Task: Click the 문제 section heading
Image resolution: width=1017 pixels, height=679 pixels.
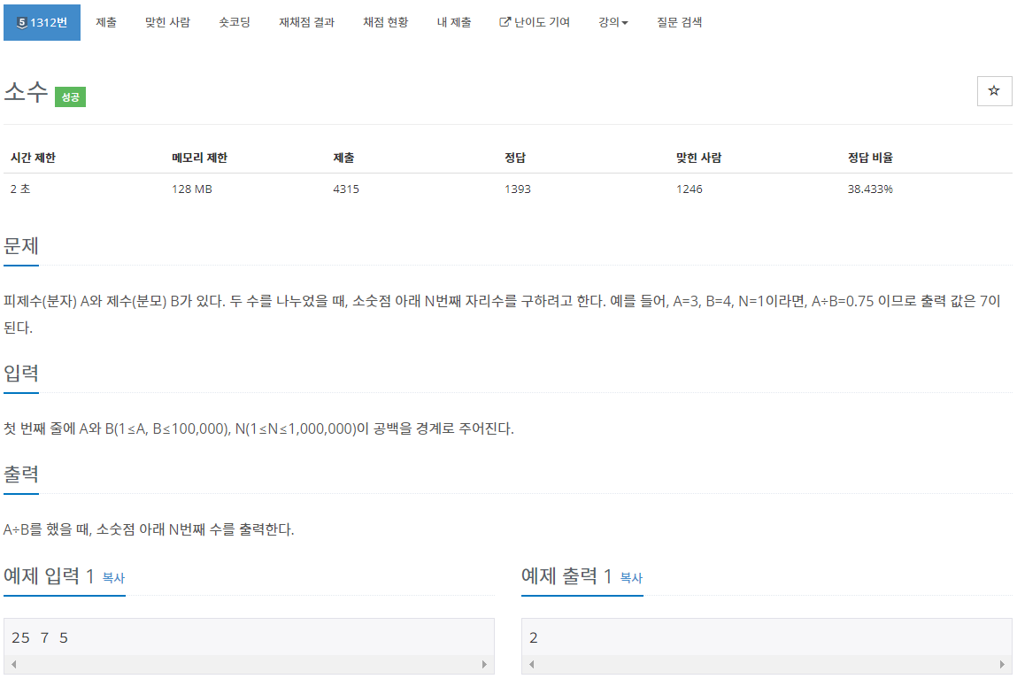Action: [21, 246]
